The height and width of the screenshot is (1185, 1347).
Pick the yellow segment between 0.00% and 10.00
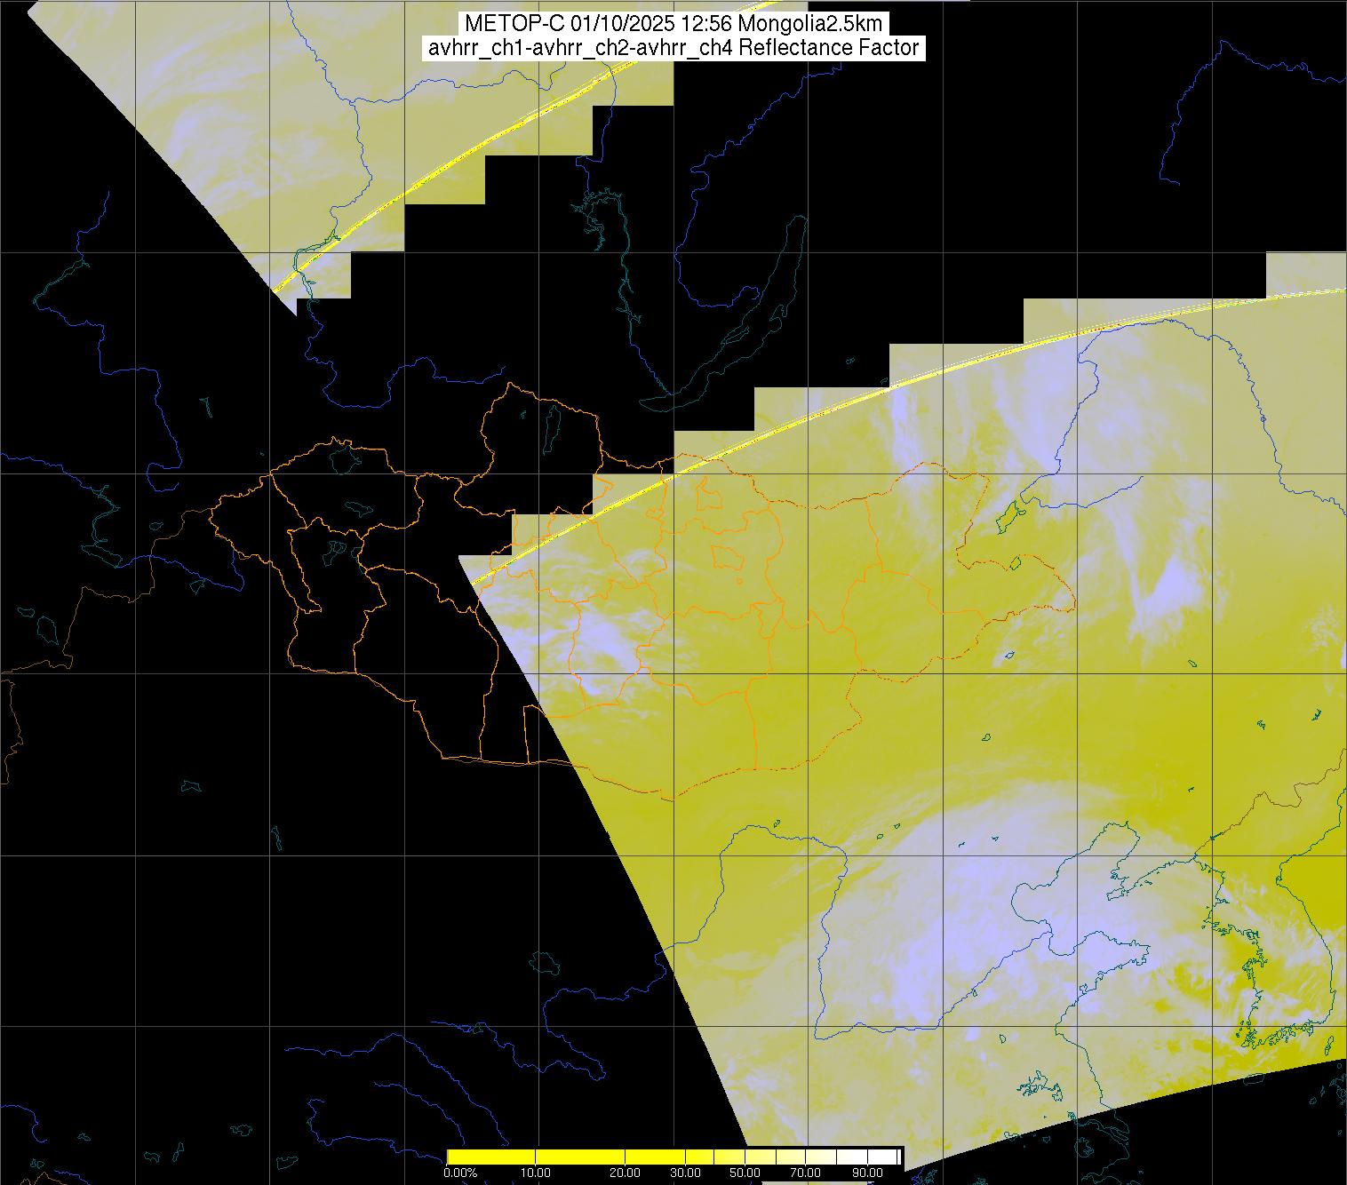[491, 1157]
